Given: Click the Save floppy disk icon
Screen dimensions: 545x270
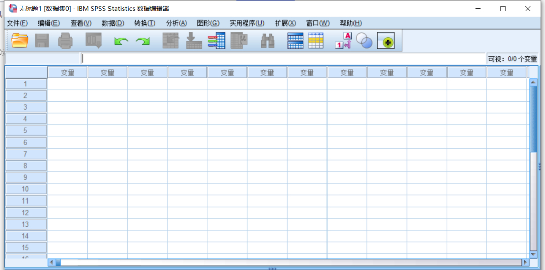Looking at the screenshot, I should [x=42, y=41].
